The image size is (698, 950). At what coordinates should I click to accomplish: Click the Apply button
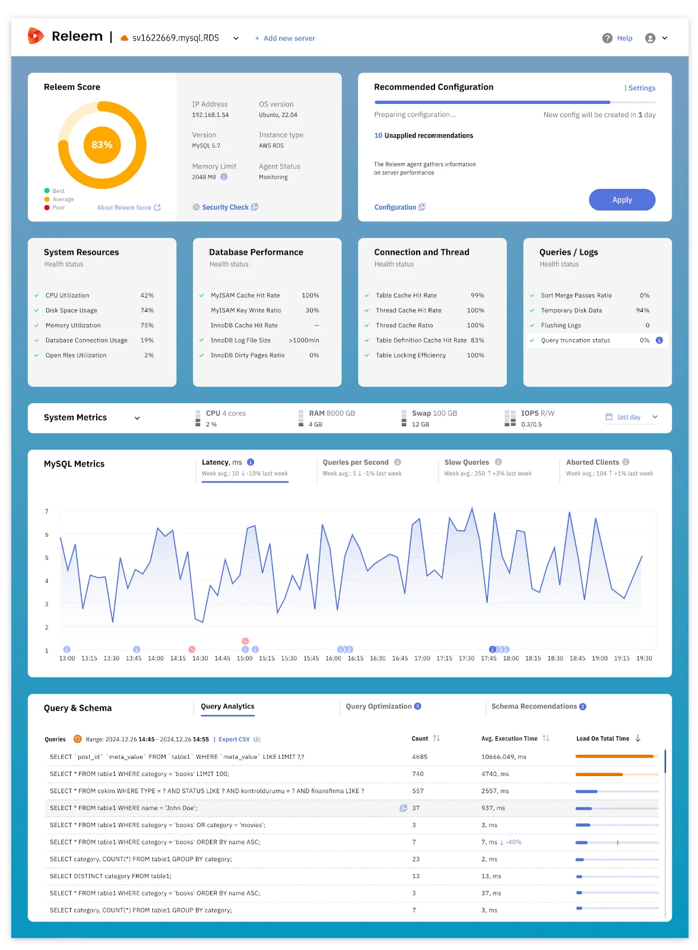click(622, 200)
